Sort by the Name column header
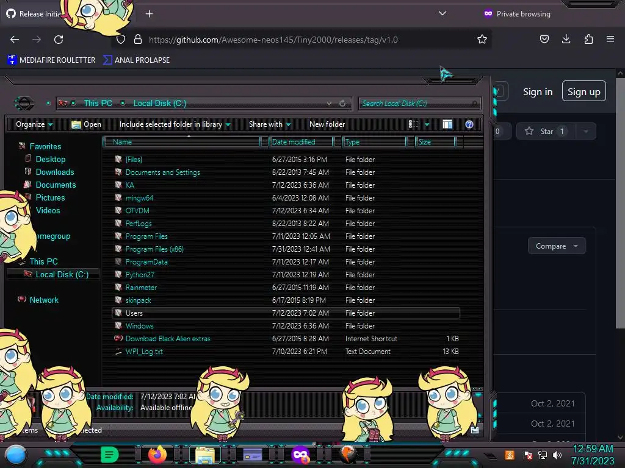The height and width of the screenshot is (468, 625). click(x=181, y=141)
